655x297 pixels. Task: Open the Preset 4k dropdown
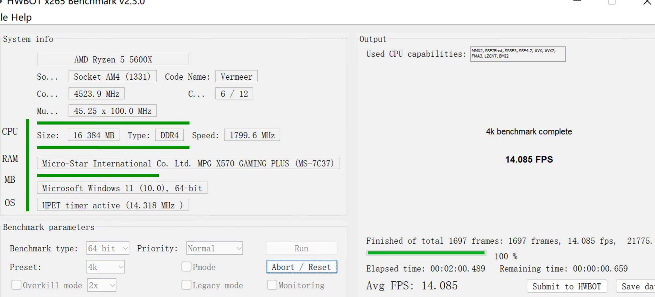(105, 267)
